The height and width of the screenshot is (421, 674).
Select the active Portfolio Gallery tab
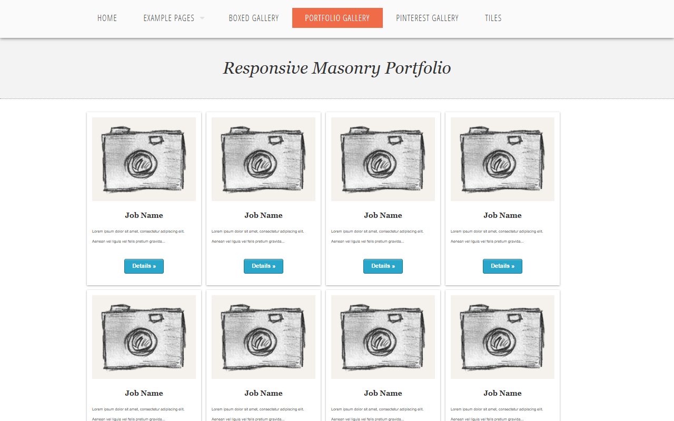338,18
